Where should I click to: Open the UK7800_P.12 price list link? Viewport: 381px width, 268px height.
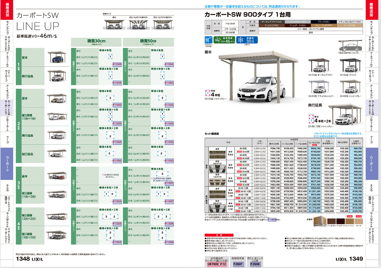point(217,264)
